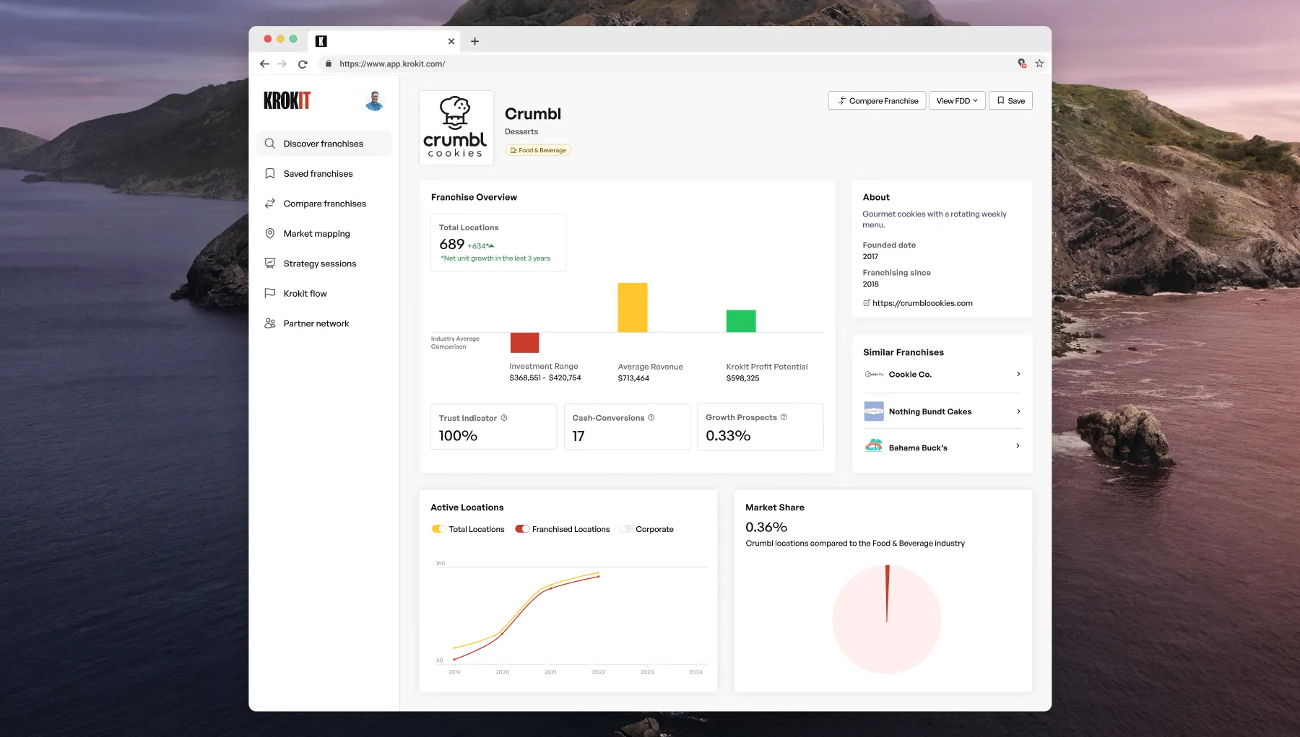Click the Average Revenue $713,464 value

click(x=633, y=378)
